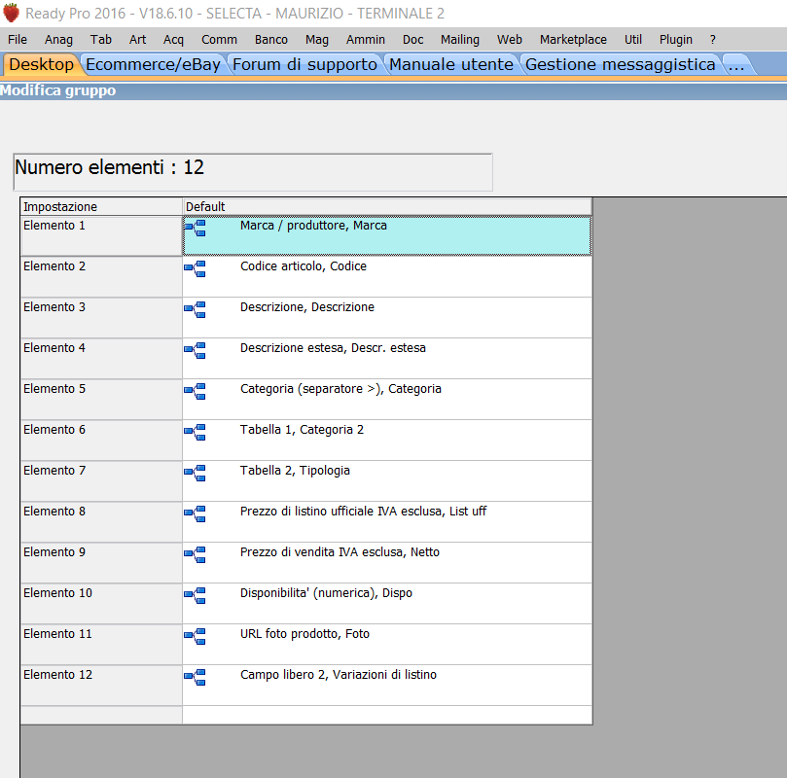
Task: Click the field-mapping icon in Elemento 12 row
Action: pos(195,677)
